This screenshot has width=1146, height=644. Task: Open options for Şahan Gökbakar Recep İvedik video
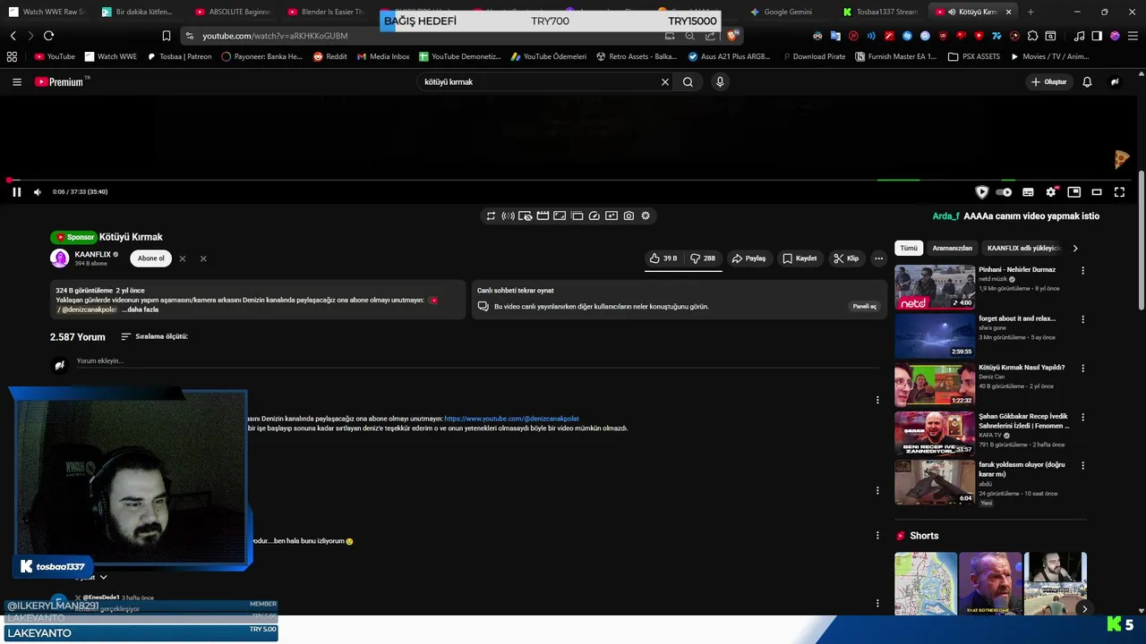(x=1083, y=418)
